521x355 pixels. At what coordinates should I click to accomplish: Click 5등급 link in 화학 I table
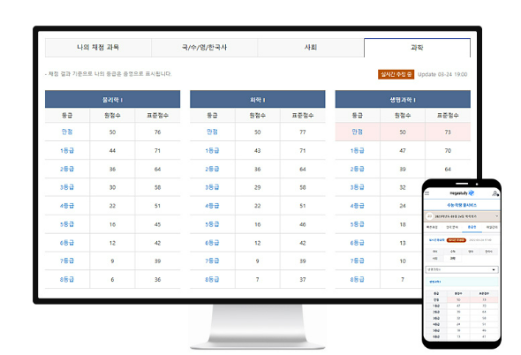click(212, 224)
